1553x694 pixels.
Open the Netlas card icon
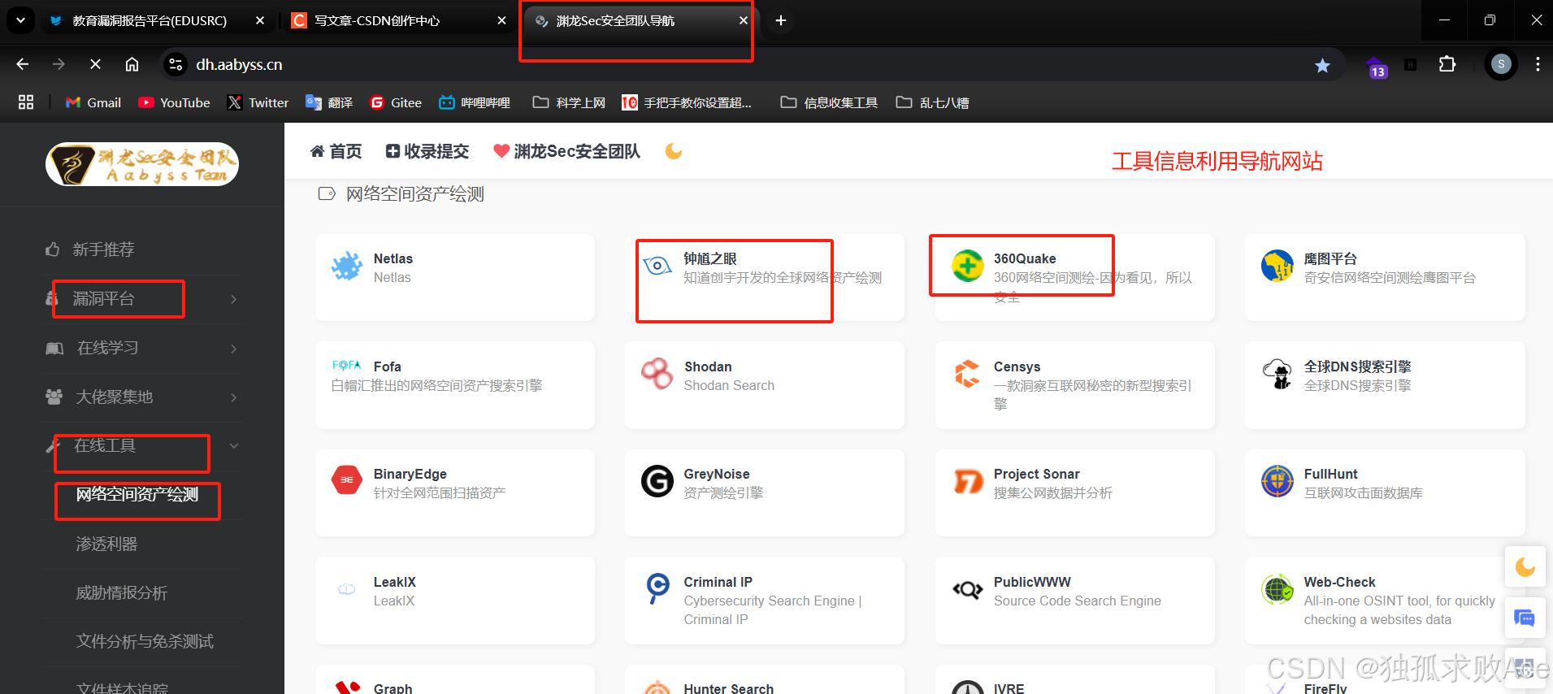347,266
